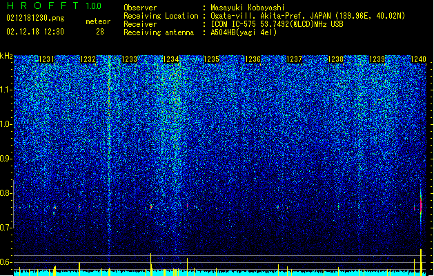Click the 1.0 kHz axis label
Viewport: 434px width, 276px height.
point(6,124)
